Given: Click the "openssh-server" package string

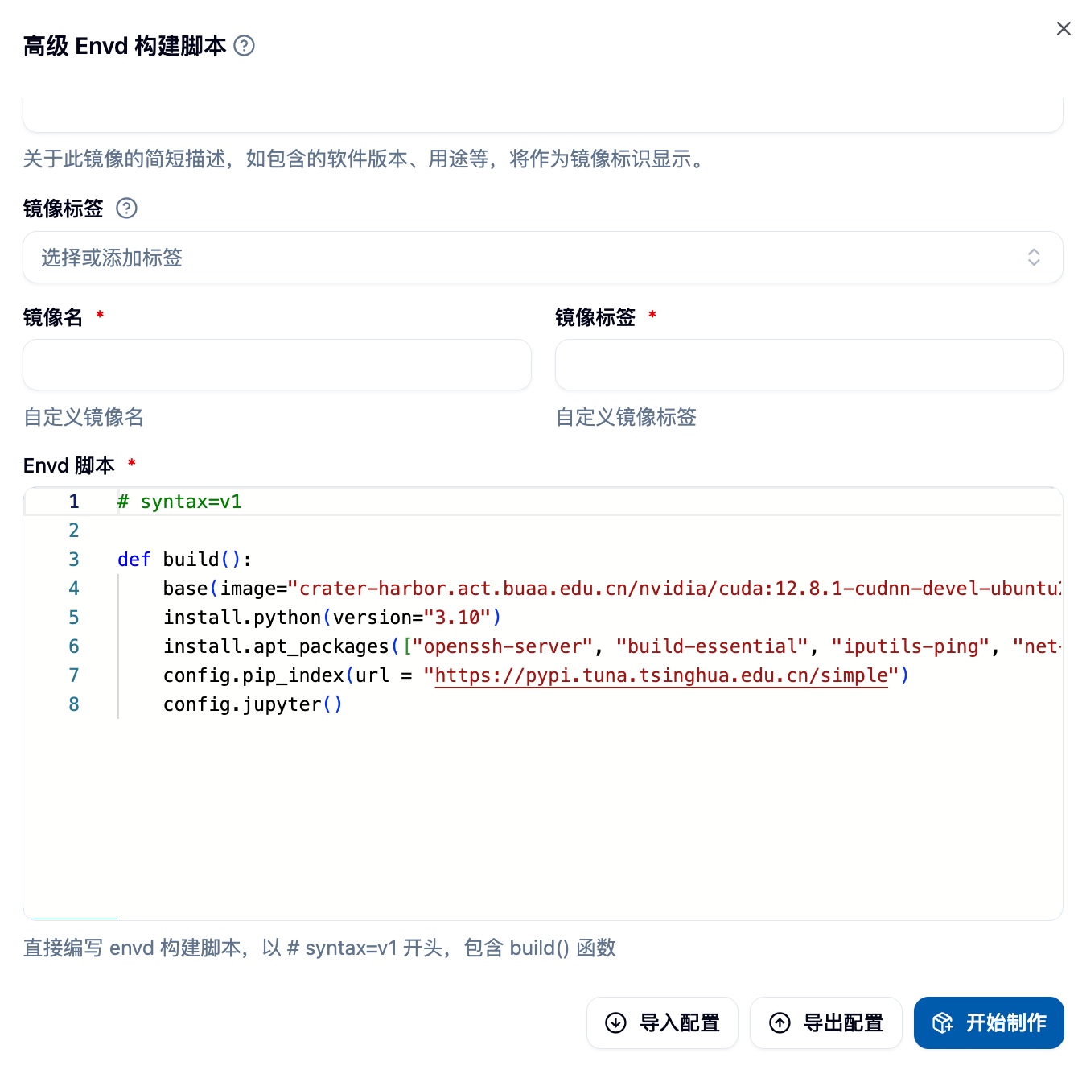Looking at the screenshot, I should pos(502,646).
